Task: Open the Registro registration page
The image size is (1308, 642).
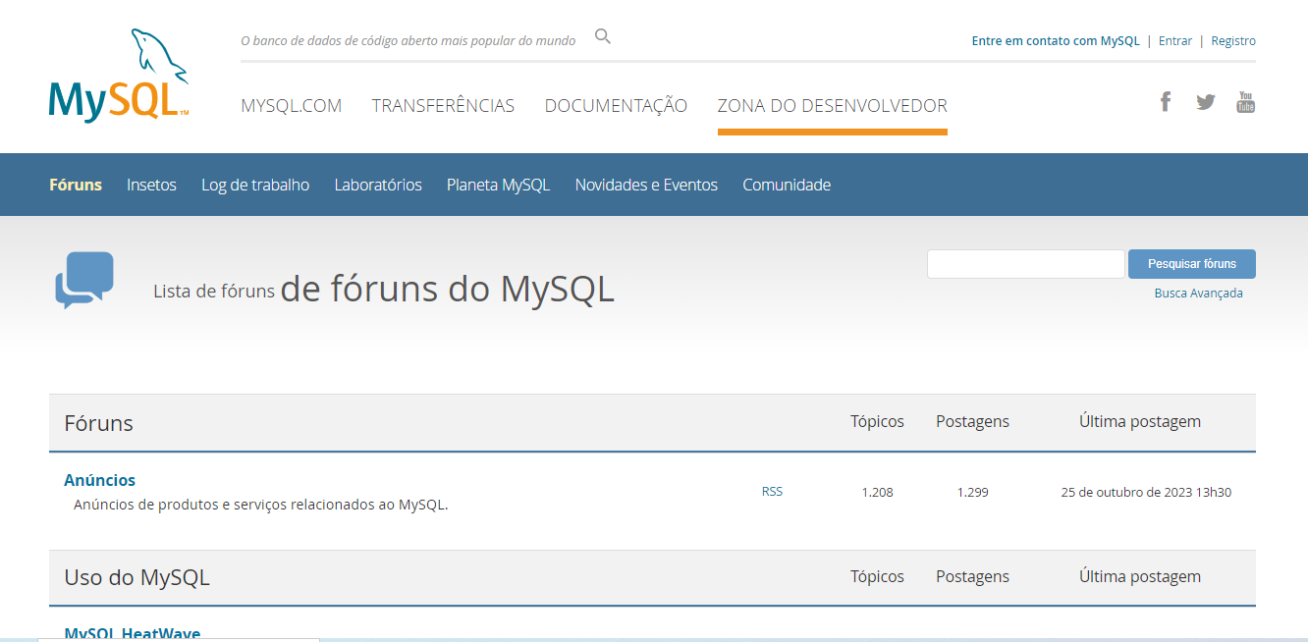Action: tap(1232, 40)
